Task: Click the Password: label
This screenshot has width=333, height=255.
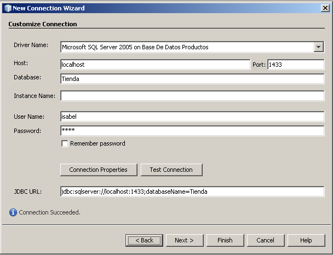Action: pos(27,131)
